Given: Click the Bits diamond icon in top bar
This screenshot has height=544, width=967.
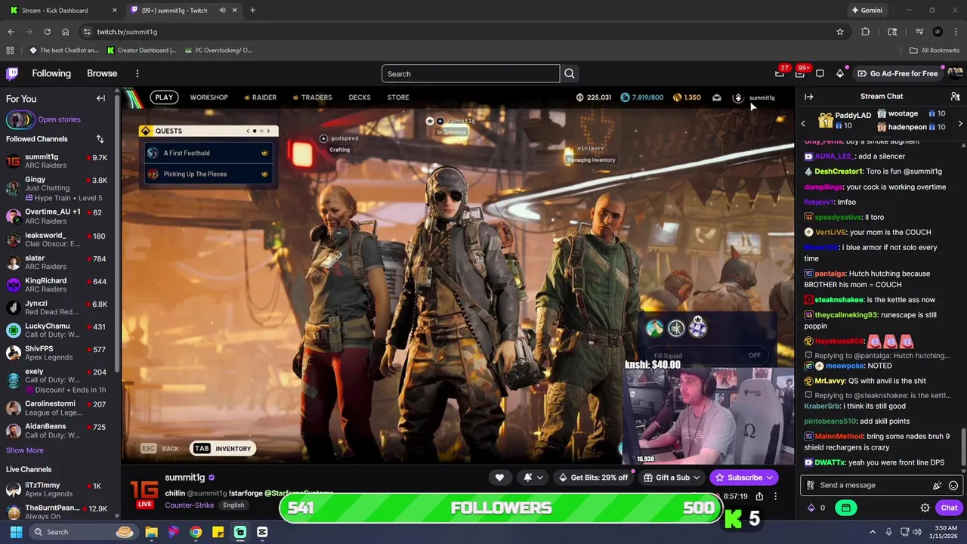Looking at the screenshot, I should tap(840, 73).
